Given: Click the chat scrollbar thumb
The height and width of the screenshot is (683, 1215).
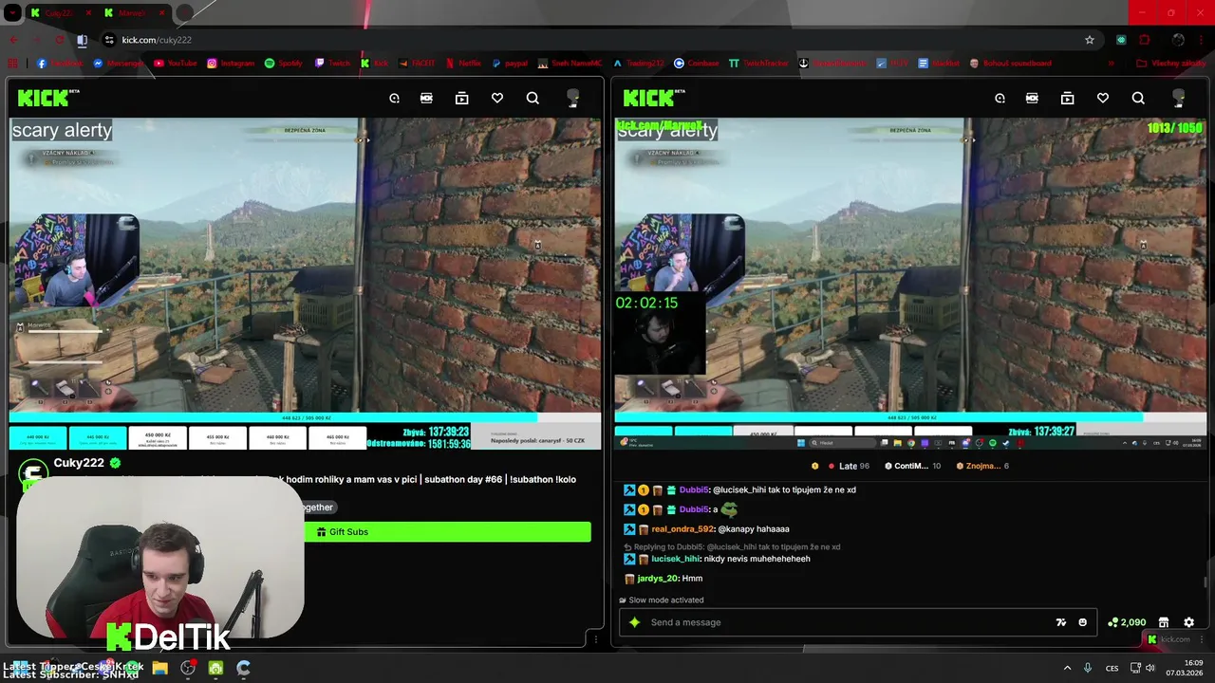Looking at the screenshot, I should click(x=1206, y=582).
